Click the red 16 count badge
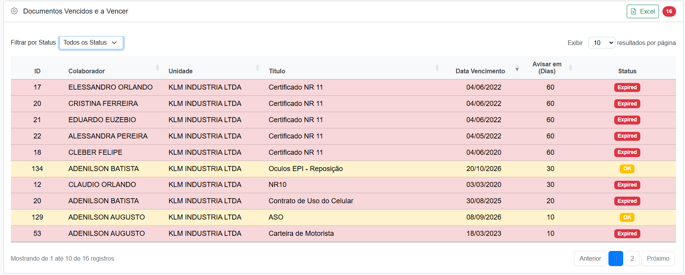Image resolution: width=685 pixels, height=275 pixels. 669,12
